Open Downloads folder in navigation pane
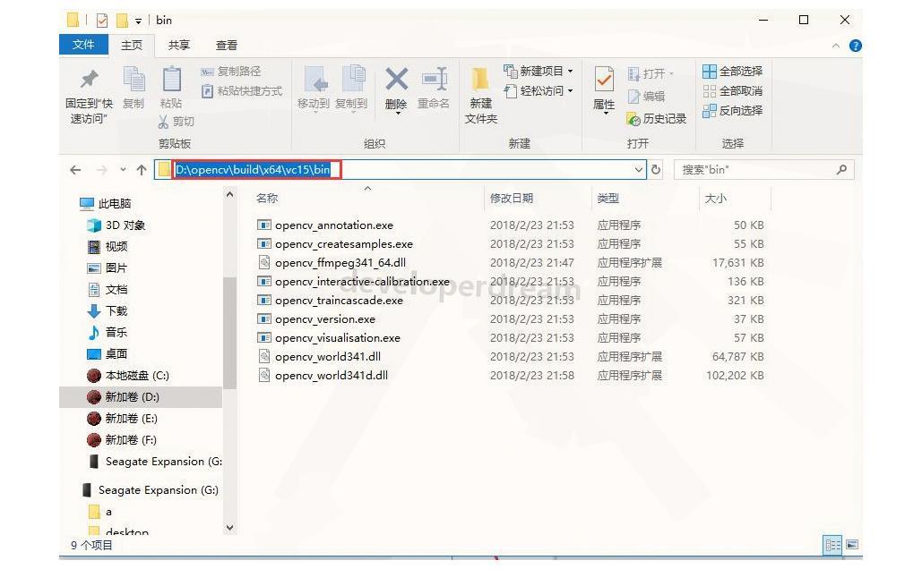922x569 pixels. click(x=108, y=310)
